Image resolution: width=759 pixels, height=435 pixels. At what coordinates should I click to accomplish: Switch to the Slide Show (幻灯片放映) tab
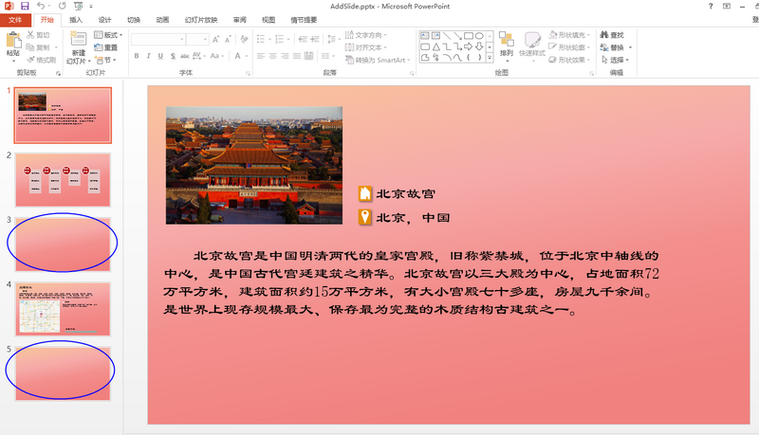(201, 20)
